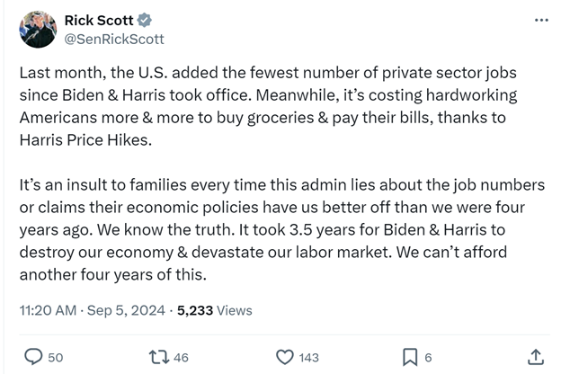Viewport: 561px width, 374px height.
Task: Bookmark the tweet with the bookmark icon
Action: pos(410,357)
